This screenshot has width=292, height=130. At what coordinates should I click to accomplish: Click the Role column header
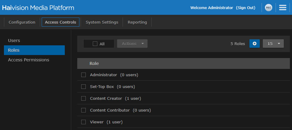tap(94, 63)
